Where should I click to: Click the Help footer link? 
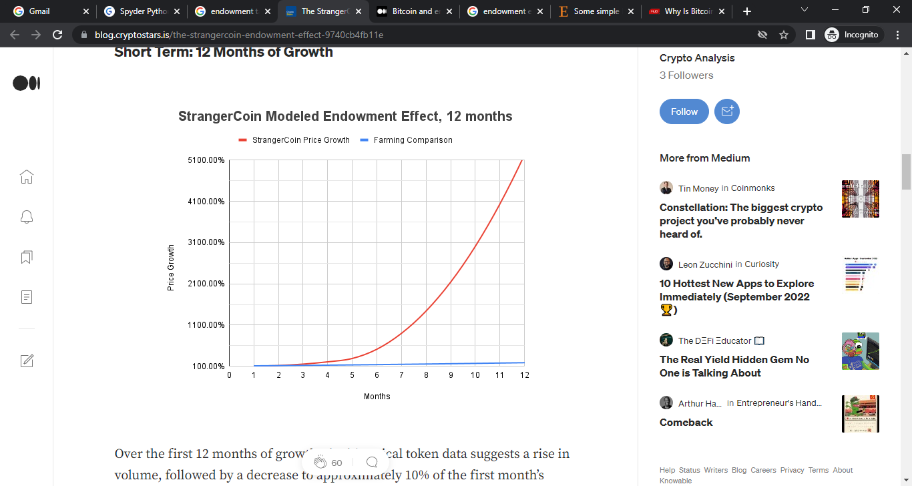(x=667, y=470)
